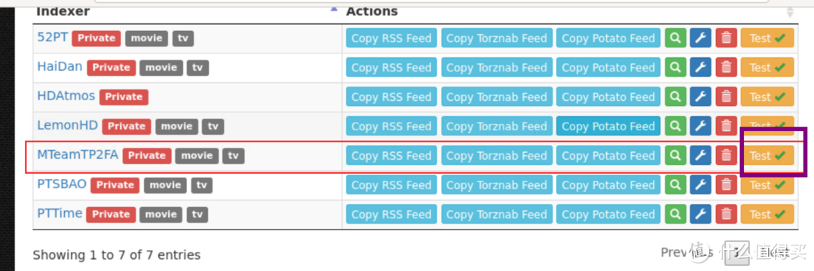
Task: Sort the table by Indexer column arrow
Action: 334,9
